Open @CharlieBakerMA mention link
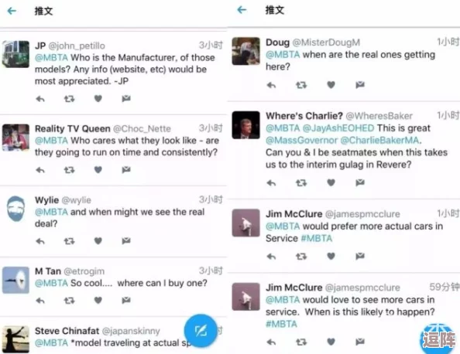 (380, 141)
